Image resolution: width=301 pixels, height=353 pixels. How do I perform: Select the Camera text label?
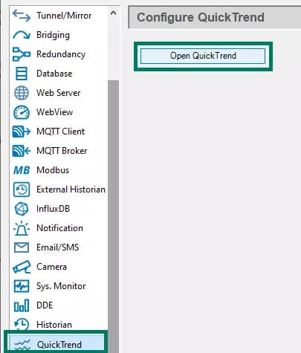coord(51,267)
